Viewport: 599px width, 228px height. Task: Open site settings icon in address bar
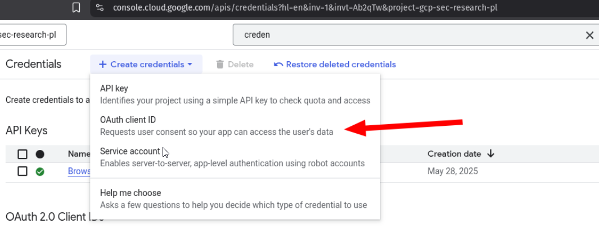pos(100,8)
